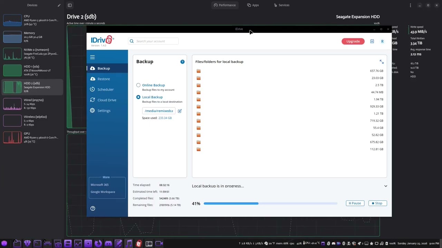Open the music player taskbar icon
442x248 pixels.
click(129, 244)
